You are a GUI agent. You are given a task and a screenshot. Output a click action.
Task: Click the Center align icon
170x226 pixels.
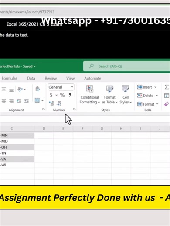click(4, 101)
